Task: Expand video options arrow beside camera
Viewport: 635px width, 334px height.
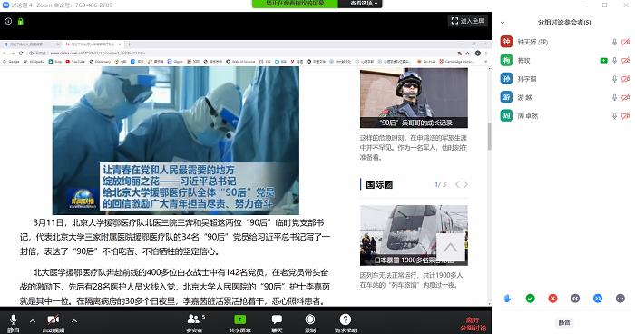Action: point(74,321)
